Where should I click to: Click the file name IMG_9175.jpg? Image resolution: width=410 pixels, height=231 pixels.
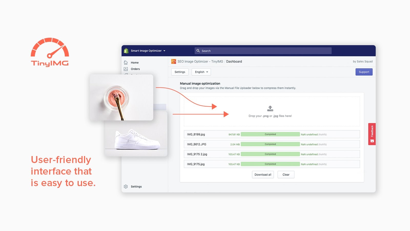pyautogui.click(x=196, y=164)
